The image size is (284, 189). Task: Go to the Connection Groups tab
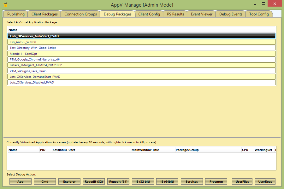[80, 14]
